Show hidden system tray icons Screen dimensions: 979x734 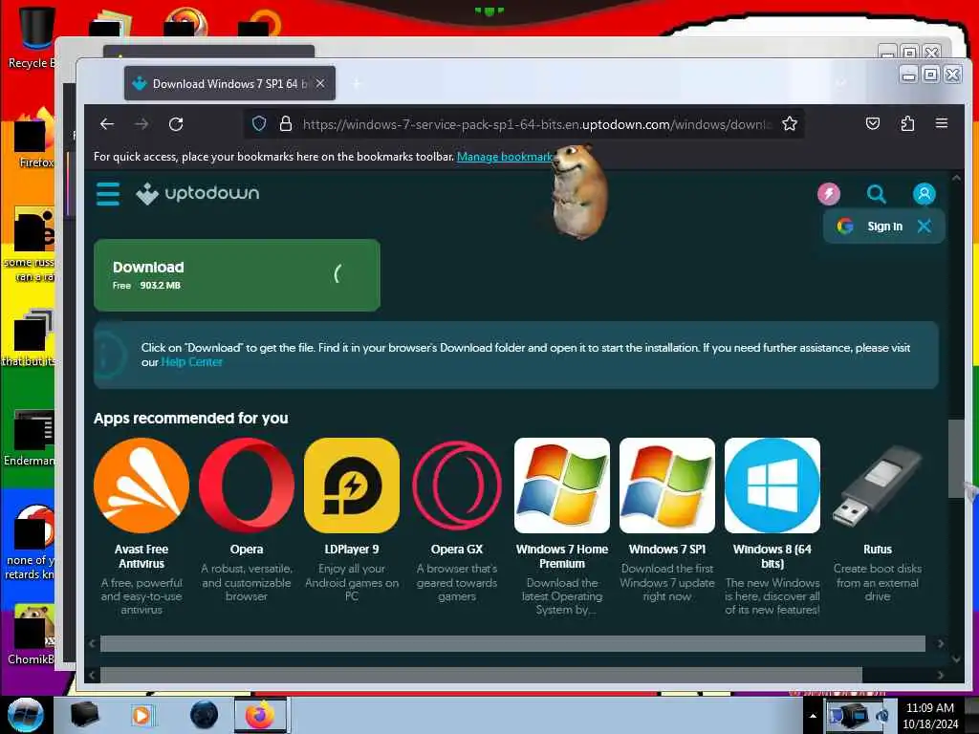(813, 716)
